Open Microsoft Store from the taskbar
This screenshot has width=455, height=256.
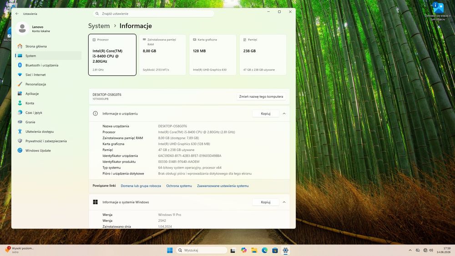pyautogui.click(x=275, y=250)
